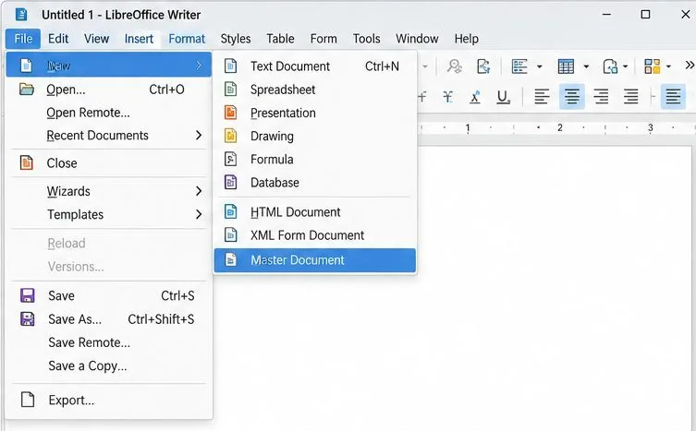Click the blank page Export icon
The width and height of the screenshot is (696, 431).
28,400
